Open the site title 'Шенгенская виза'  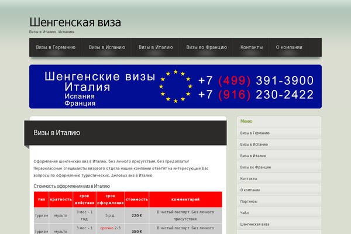tap(75, 23)
